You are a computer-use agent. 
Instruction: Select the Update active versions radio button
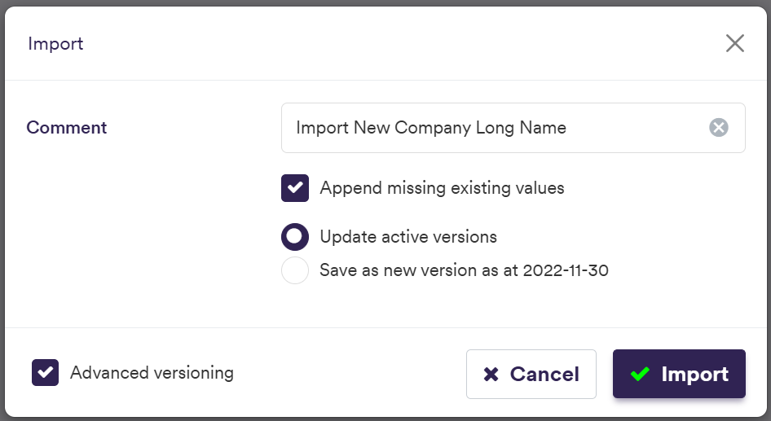[x=295, y=237]
